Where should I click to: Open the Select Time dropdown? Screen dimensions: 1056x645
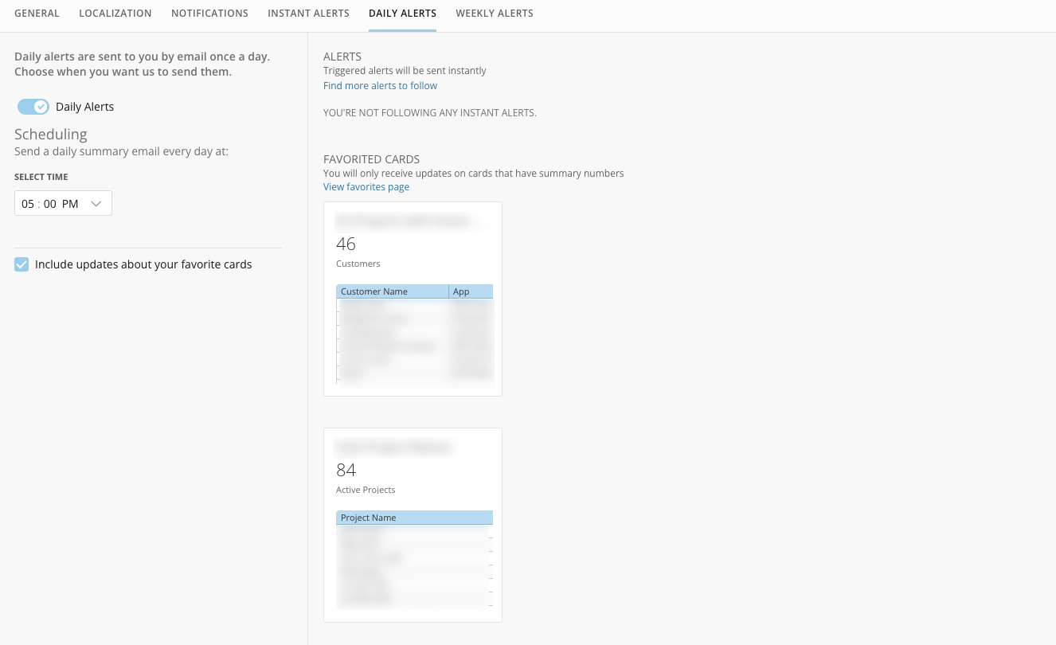pyautogui.click(x=63, y=203)
